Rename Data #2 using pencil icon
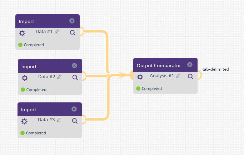Screen dimensions: 244x155 point(59,77)
